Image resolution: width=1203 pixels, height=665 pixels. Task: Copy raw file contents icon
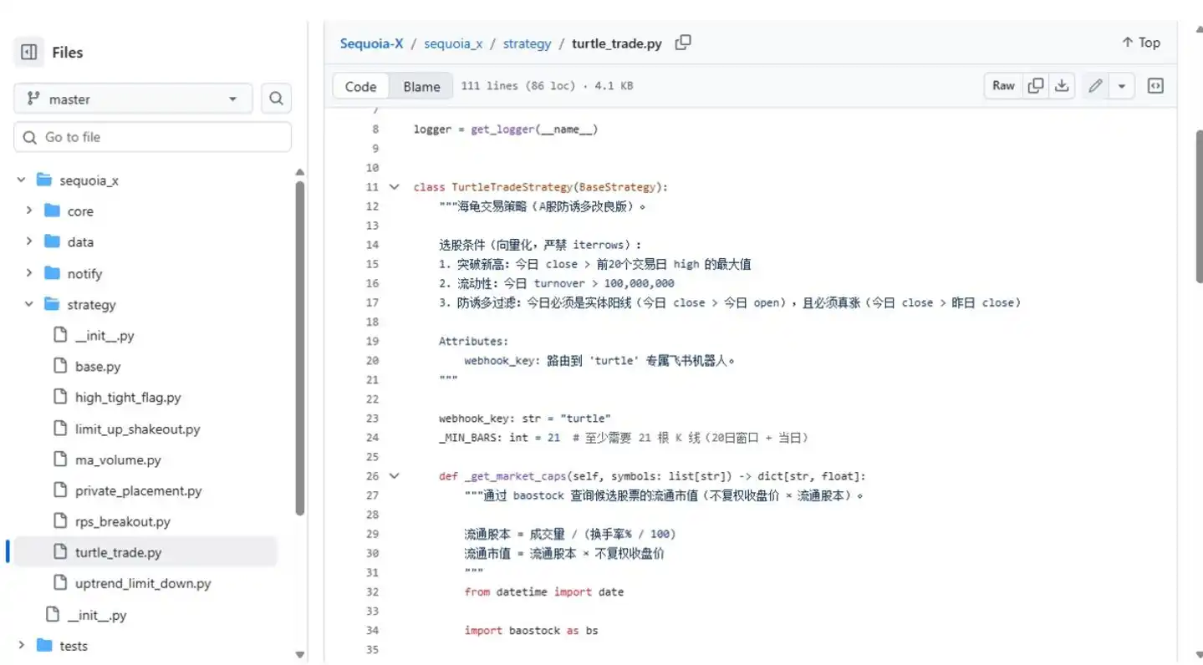click(1036, 85)
